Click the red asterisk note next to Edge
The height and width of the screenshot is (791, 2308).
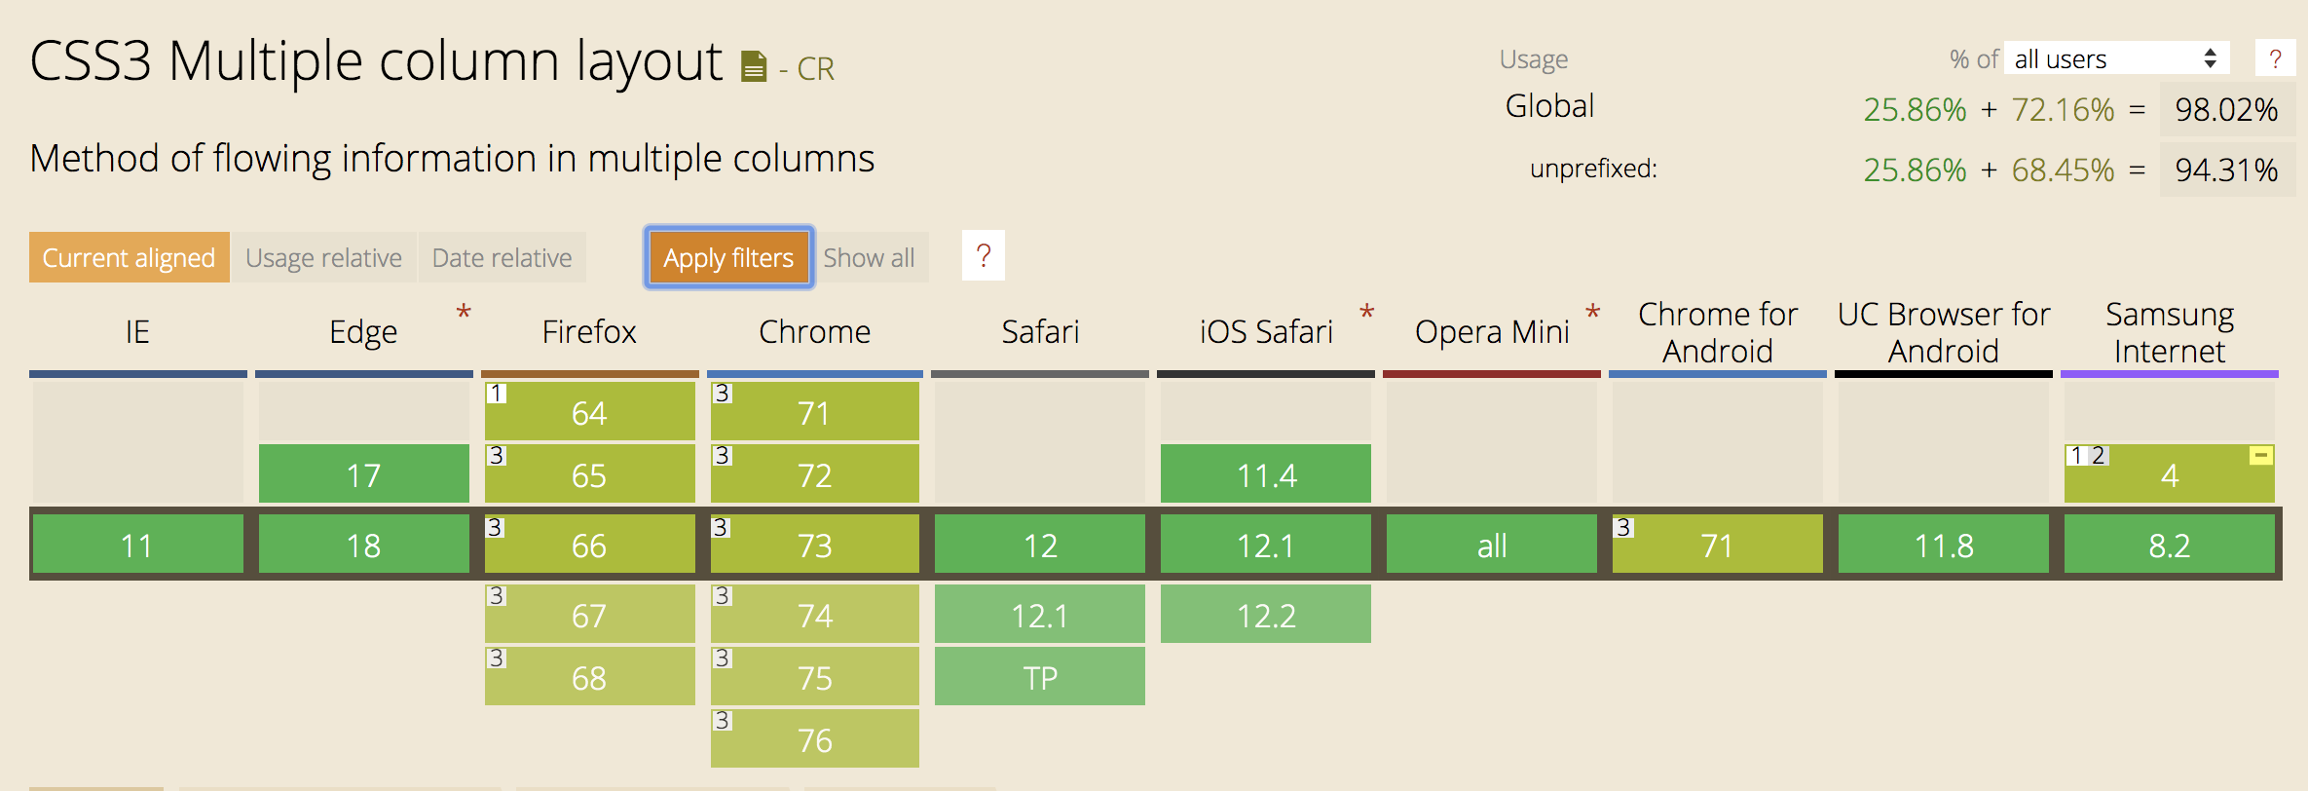(464, 314)
